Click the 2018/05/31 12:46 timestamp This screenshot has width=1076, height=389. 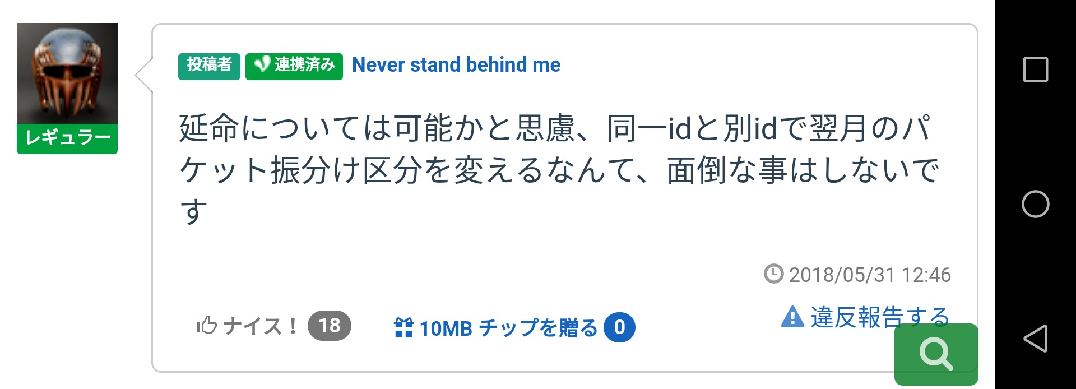[x=869, y=275]
